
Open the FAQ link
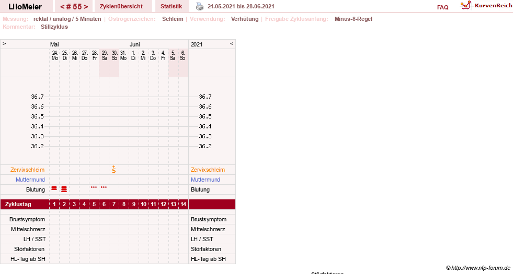[442, 7]
